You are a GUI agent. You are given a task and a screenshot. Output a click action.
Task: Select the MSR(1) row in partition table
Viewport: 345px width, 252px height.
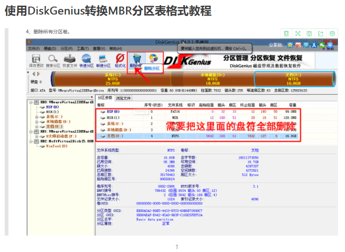pyautogui.click(x=198, y=118)
